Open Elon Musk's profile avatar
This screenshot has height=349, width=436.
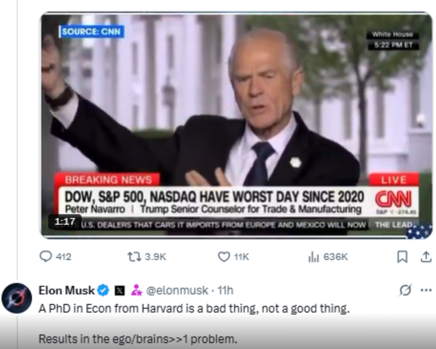17,297
